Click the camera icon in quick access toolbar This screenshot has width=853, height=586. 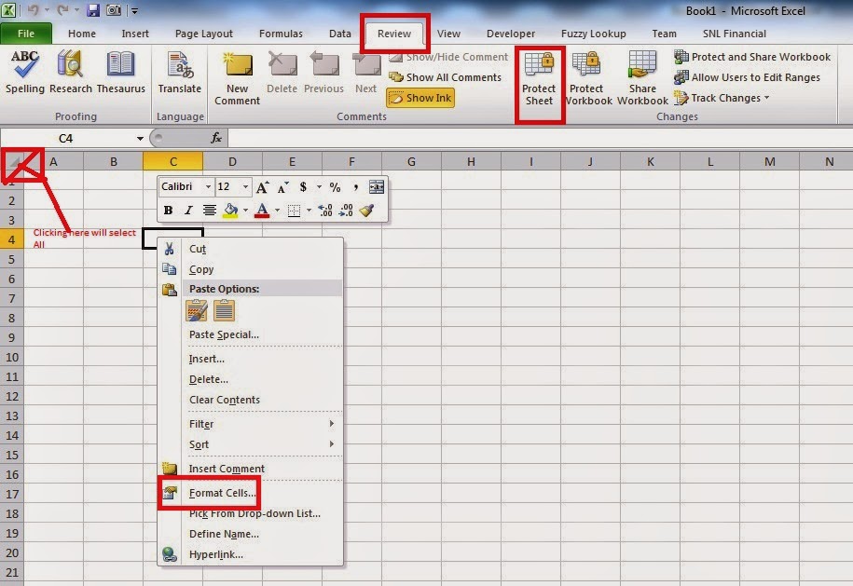point(113,10)
